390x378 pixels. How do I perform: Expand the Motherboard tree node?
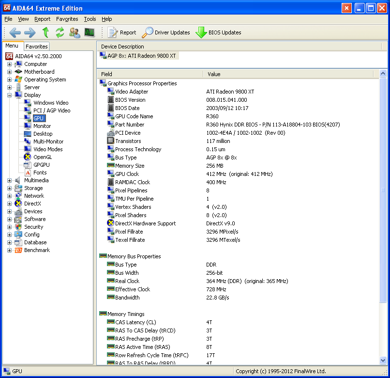pyautogui.click(x=10, y=72)
